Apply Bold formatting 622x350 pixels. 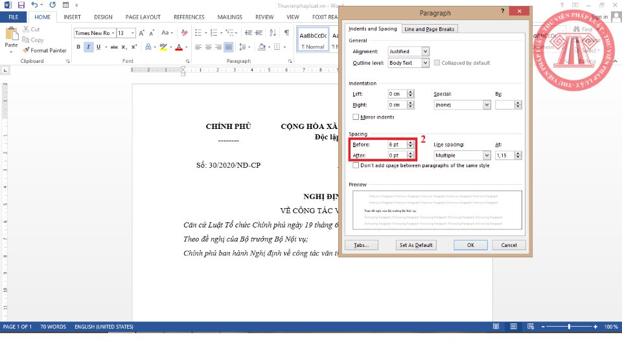click(x=78, y=47)
